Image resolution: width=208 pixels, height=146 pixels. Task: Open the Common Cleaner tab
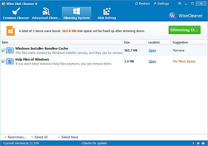(x=16, y=14)
